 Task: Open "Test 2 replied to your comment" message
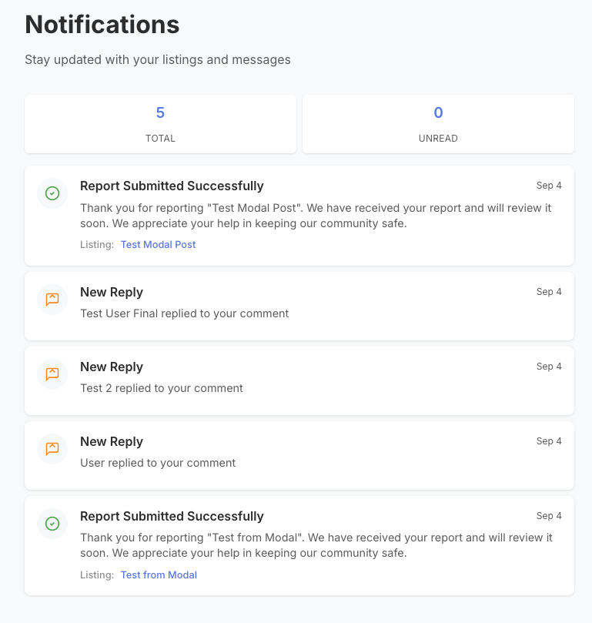(x=162, y=388)
